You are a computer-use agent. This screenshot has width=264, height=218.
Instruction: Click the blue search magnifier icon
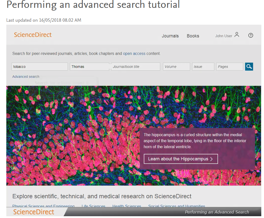coord(249,66)
